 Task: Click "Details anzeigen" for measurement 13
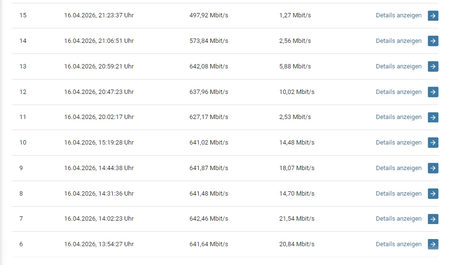tap(398, 66)
